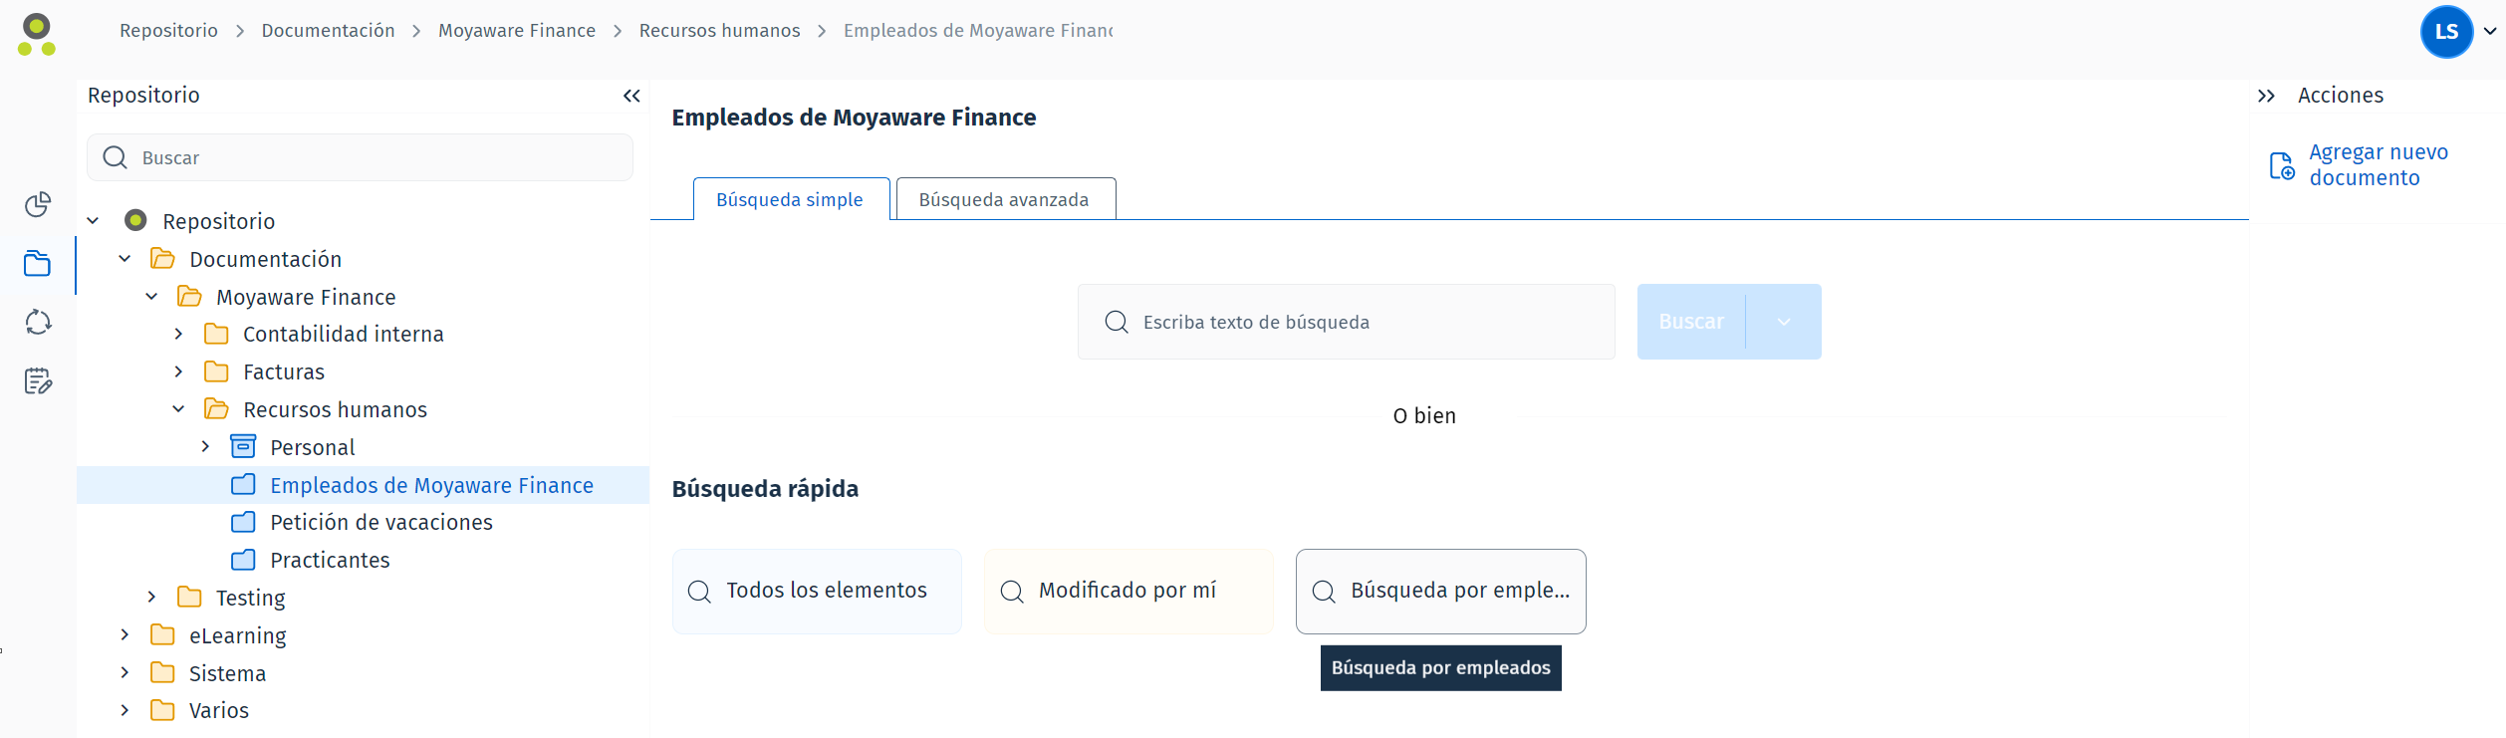This screenshot has width=2506, height=738.
Task: Run Búsqueda por empleados quick search
Action: (x=1440, y=591)
